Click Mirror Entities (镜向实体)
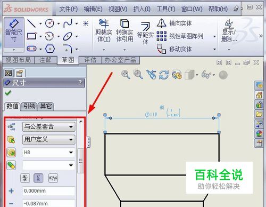Screen dimensions: 266x207 coord(174,23)
